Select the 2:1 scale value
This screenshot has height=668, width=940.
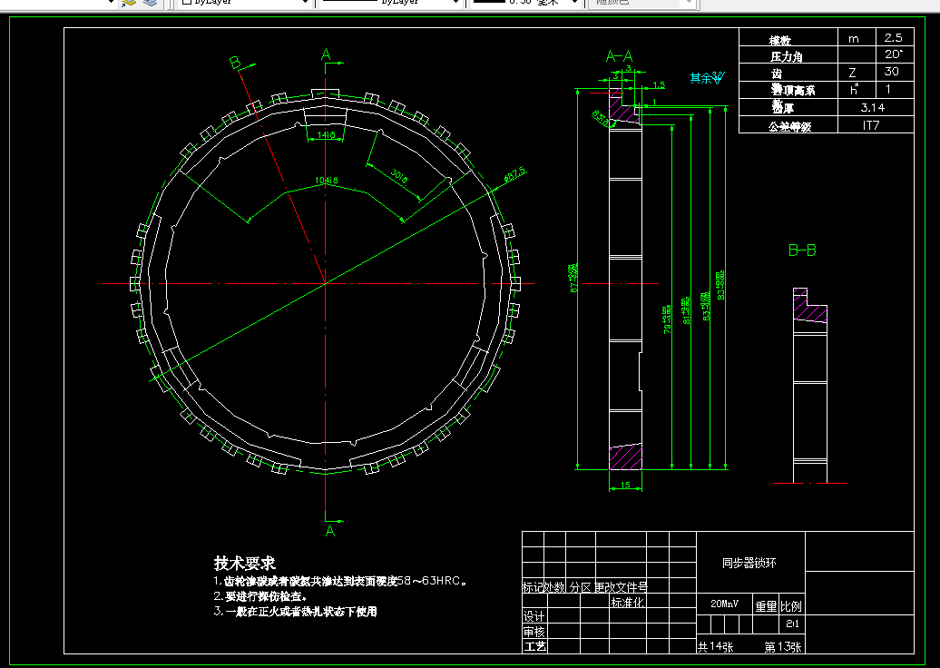click(792, 624)
